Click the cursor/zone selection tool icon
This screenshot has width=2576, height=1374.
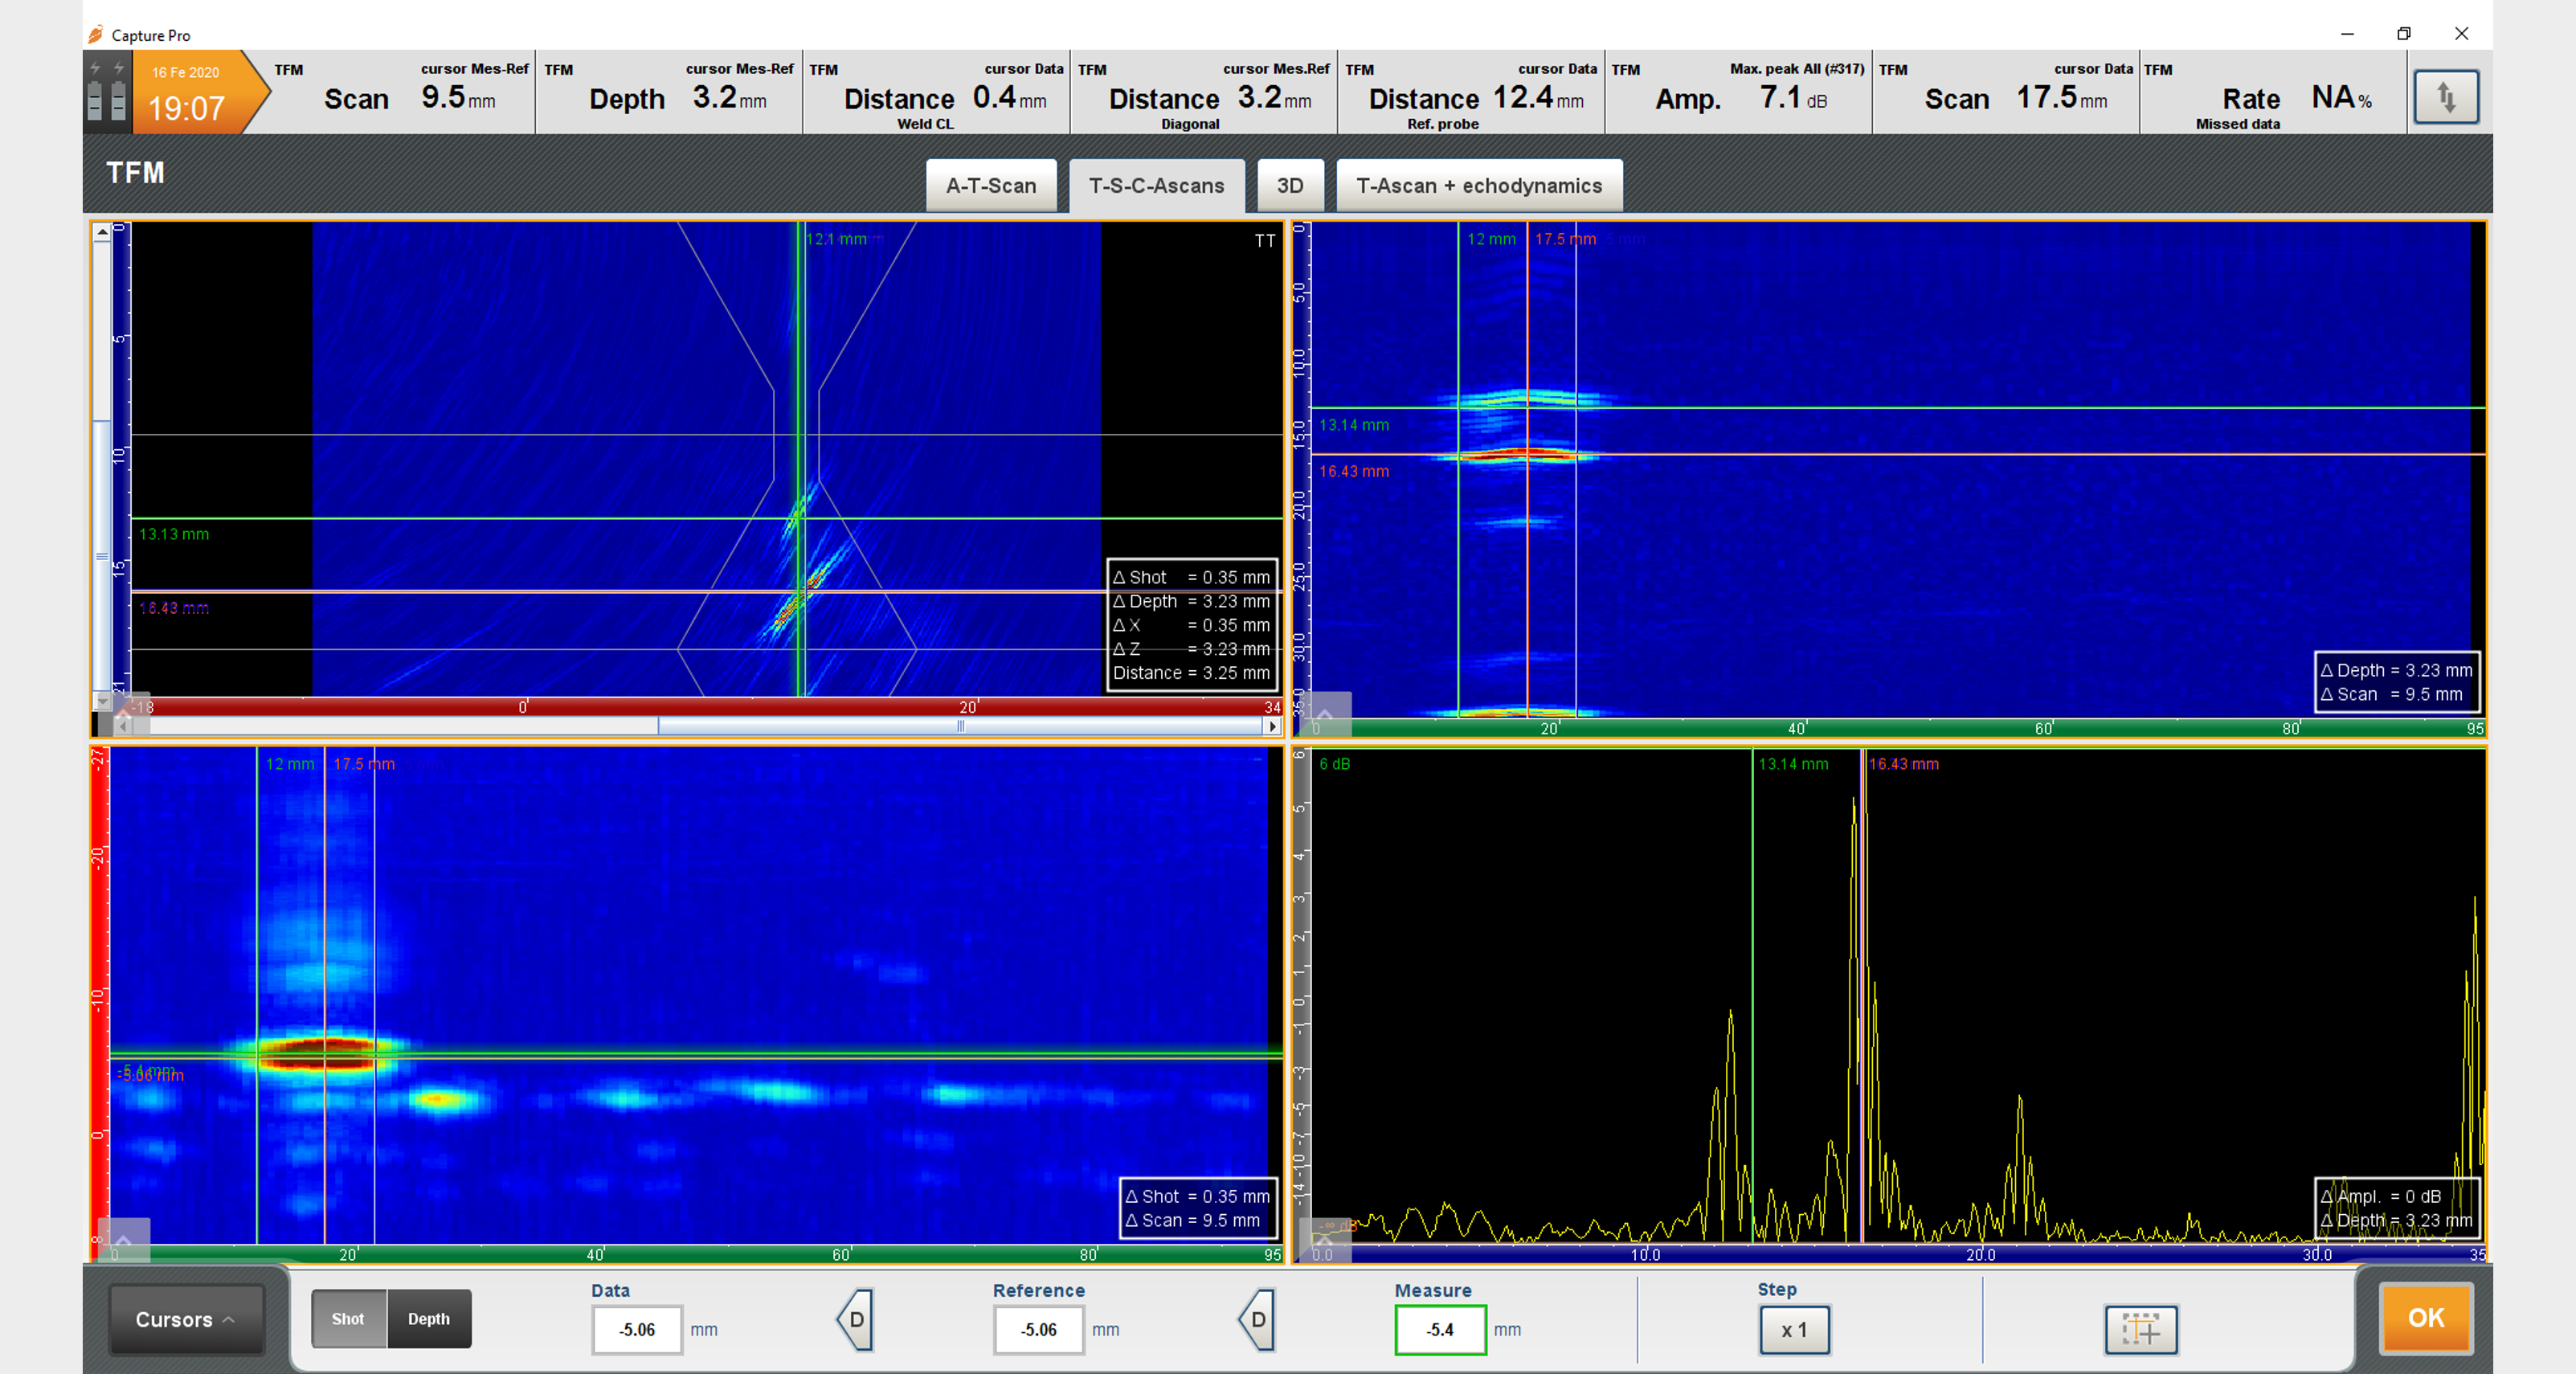[x=2140, y=1329]
